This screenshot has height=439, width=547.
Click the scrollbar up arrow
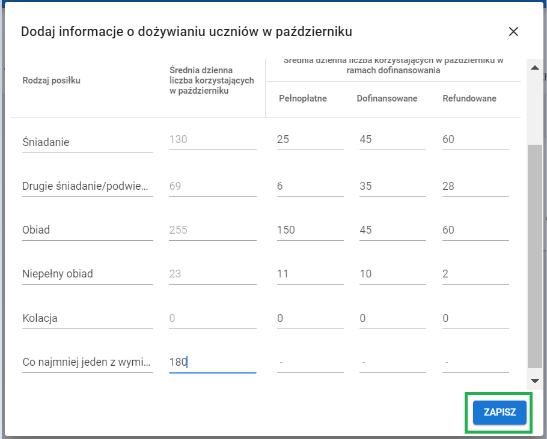[x=534, y=67]
